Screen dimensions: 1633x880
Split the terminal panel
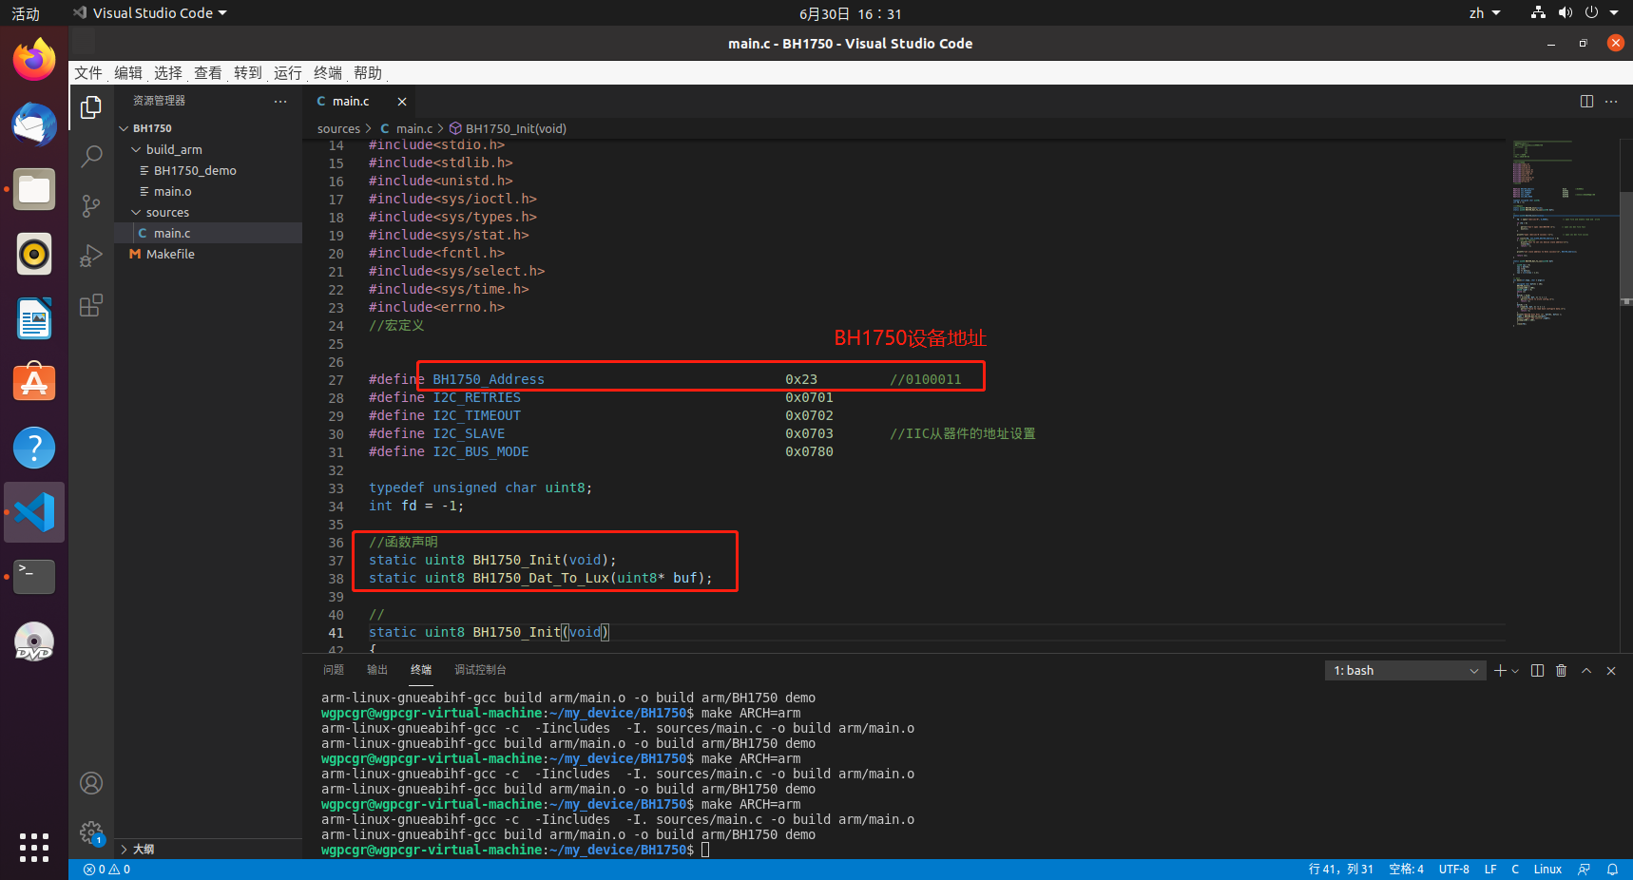point(1538,671)
